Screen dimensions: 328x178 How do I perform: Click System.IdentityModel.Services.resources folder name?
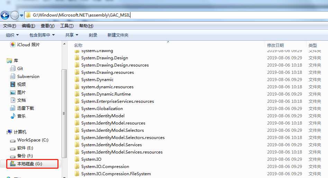122,152
